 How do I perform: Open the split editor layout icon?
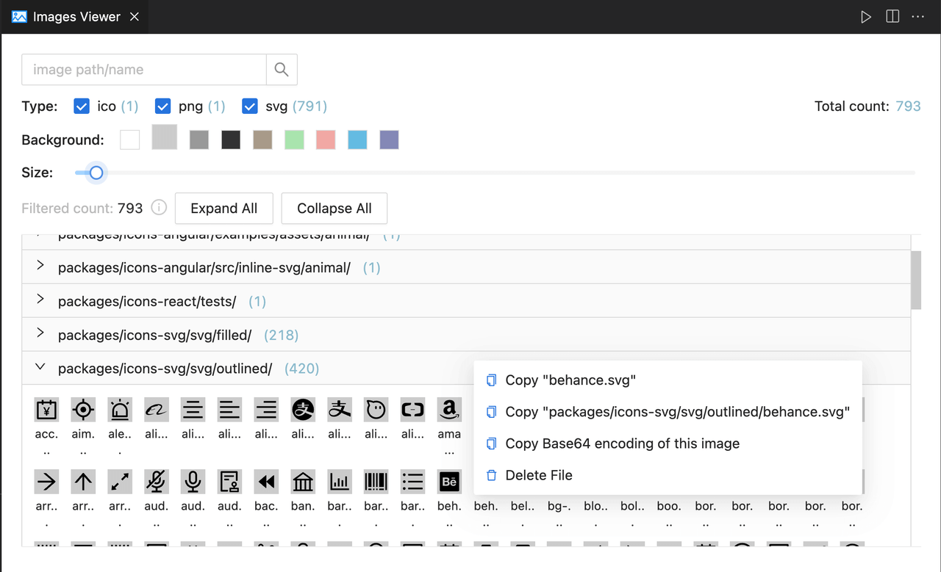tap(892, 17)
